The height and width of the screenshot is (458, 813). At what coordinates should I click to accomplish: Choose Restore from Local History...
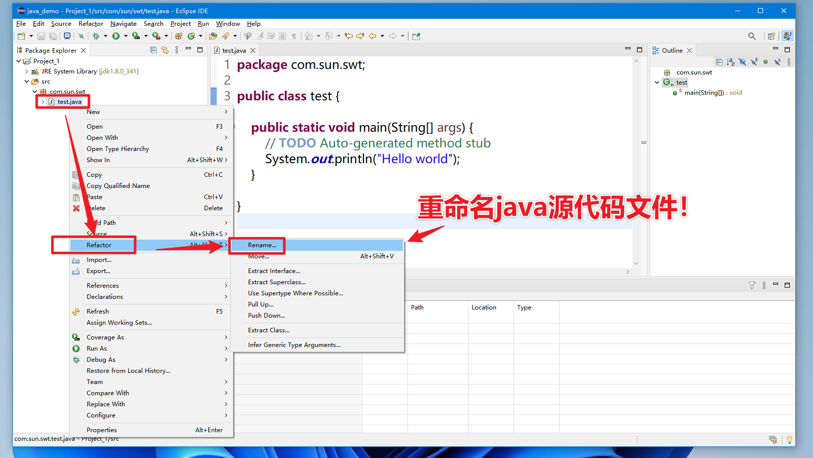click(152, 370)
